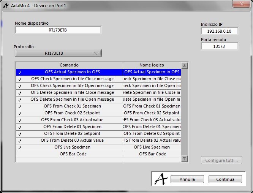The width and height of the screenshot is (253, 193).
Task: Toggle checkmark for OFS Delete Specimen Close message
Action: point(20,93)
